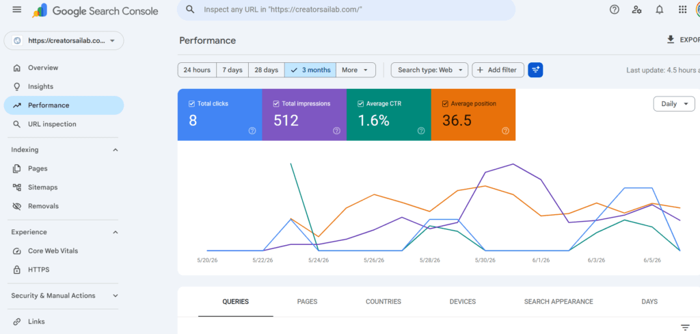
Task: Open the property selector dropdown
Action: click(64, 40)
